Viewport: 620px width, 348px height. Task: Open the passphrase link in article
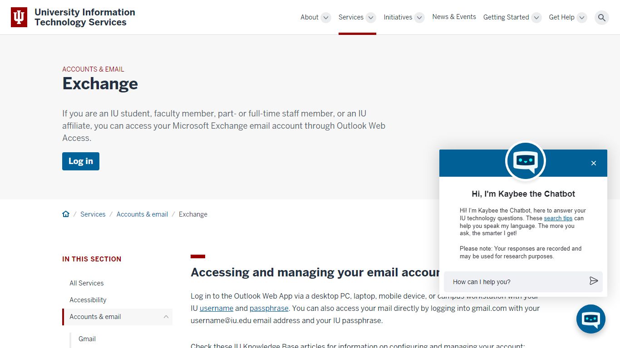click(x=269, y=308)
